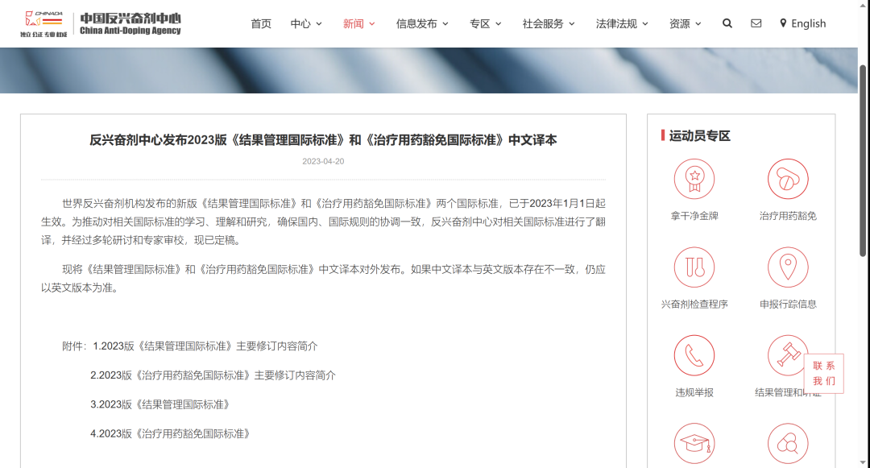
Task: Expand the 中心 dropdown menu
Action: (x=306, y=23)
